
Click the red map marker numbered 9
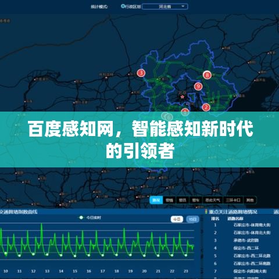198,86
